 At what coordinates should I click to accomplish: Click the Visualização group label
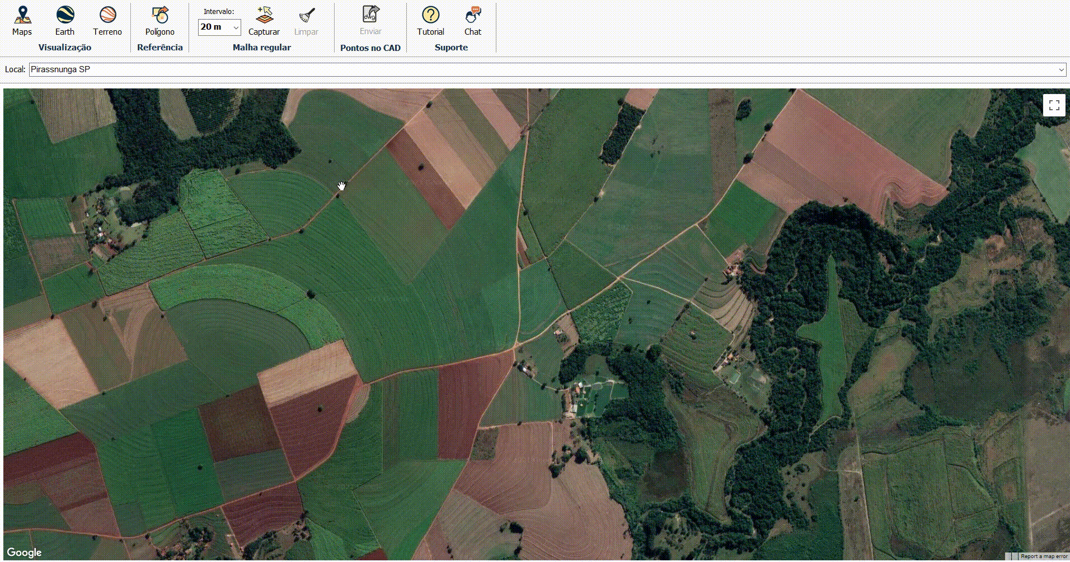click(x=64, y=48)
